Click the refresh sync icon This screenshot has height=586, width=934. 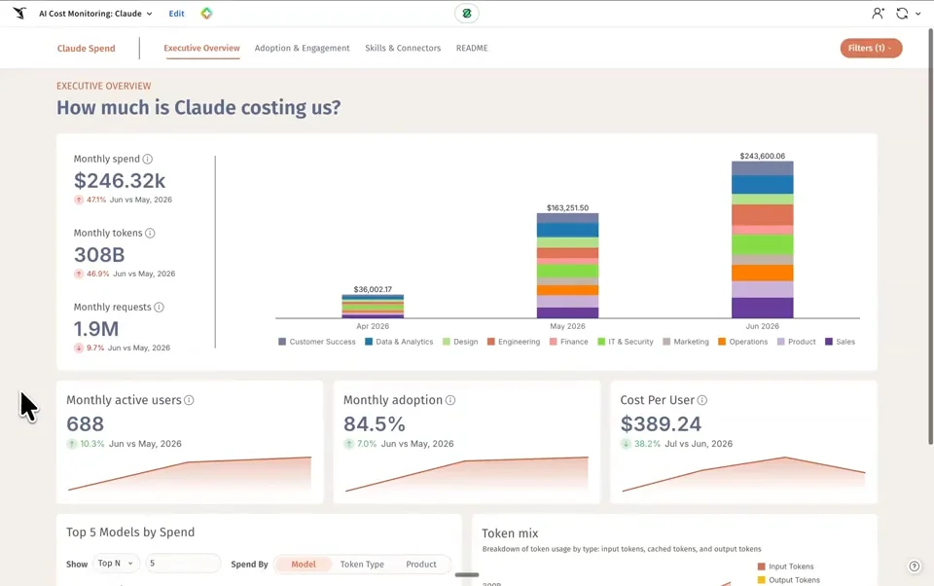point(902,13)
